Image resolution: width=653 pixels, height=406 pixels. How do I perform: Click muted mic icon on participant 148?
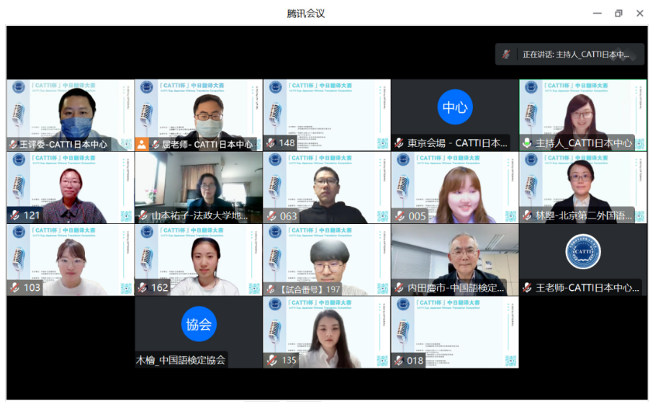click(x=271, y=143)
